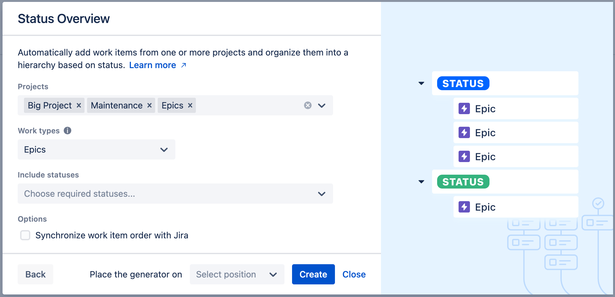Viewport: 615px width, 297px height.
Task: Open the Projects dropdown chevron
Action: 322,105
